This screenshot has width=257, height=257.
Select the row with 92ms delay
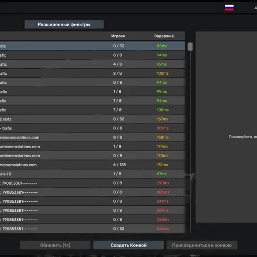(92, 64)
